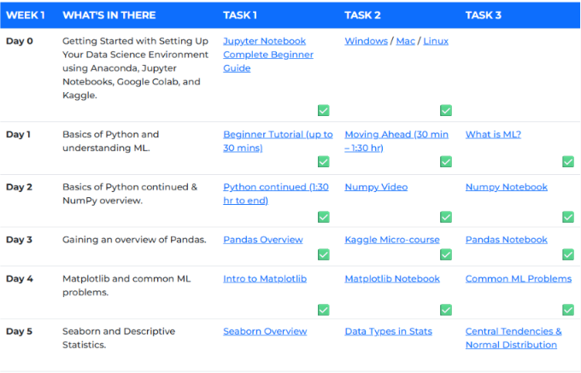This screenshot has width=581, height=373.
Task: Open the Numpy Notebook link
Action: pos(507,187)
